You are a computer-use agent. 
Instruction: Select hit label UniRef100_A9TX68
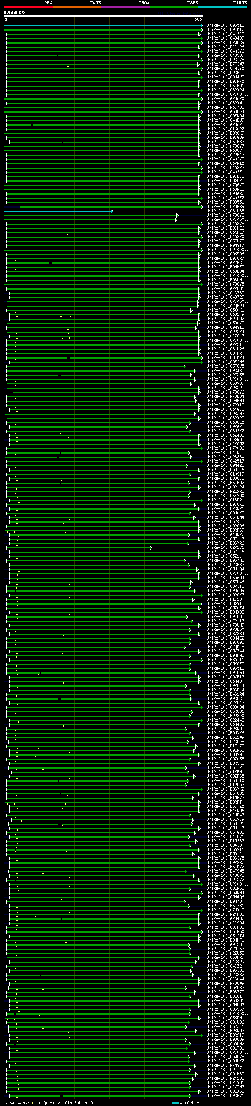tap(225, 375)
